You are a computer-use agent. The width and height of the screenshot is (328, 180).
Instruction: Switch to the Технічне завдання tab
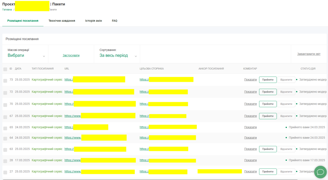tap(62, 20)
